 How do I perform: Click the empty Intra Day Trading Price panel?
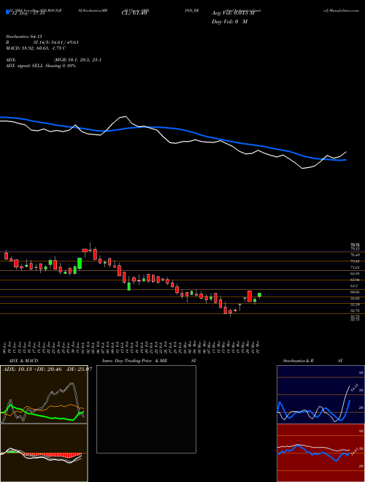(146, 409)
